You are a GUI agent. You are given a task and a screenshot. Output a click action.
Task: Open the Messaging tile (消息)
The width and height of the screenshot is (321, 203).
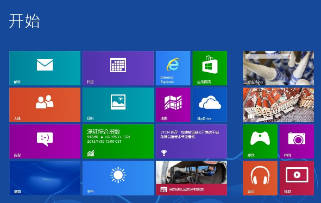45,142
